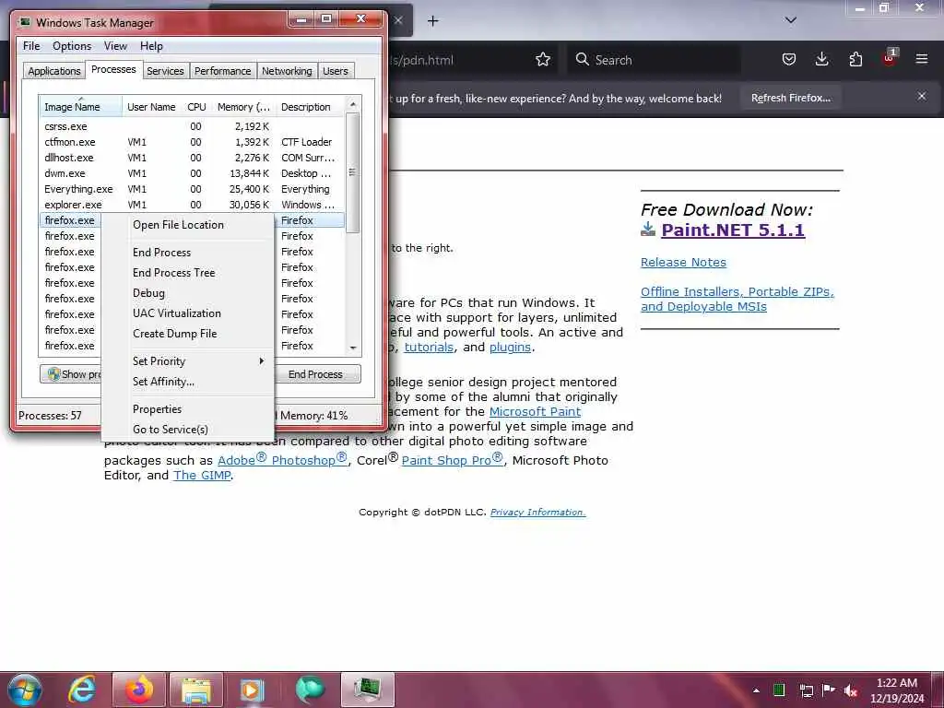Viewport: 944px width, 708px height.
Task: Sort processes by User Name column
Action: [151, 107]
